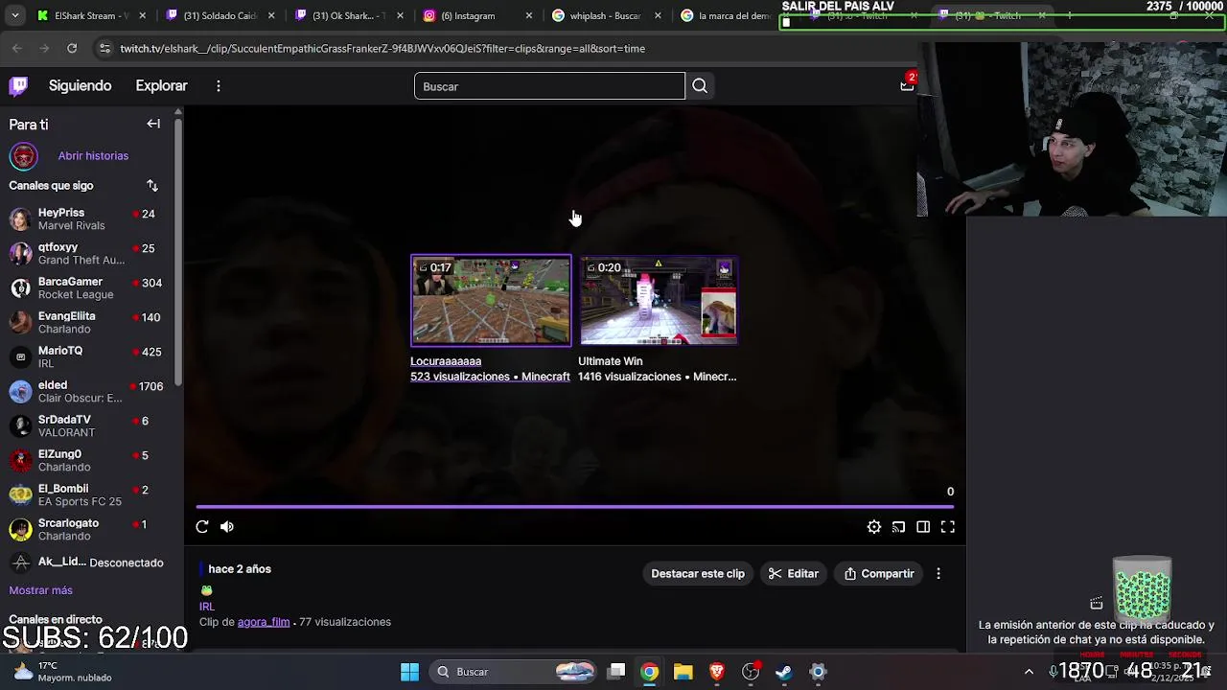
Task: Click the browser address bar URL
Action: point(382,48)
